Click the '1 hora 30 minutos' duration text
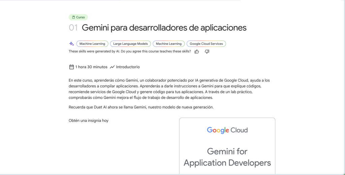 91,67
